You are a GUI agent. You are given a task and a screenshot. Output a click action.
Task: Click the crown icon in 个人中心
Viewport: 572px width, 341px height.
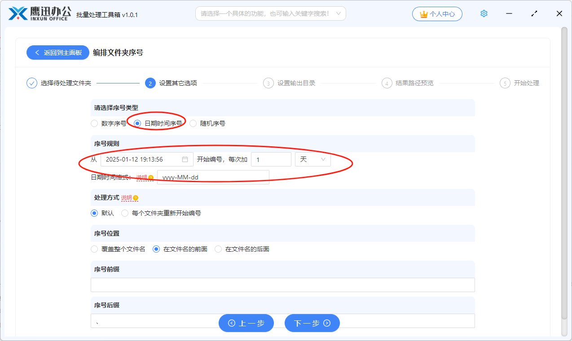(423, 14)
